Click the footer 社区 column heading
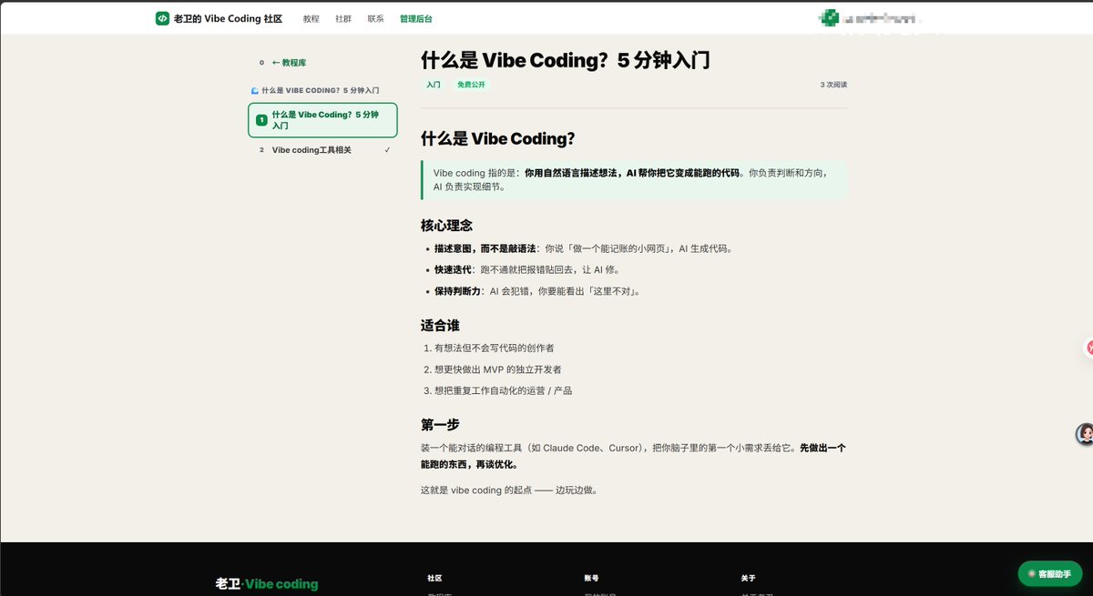Screen dimensions: 1093x596 click(434, 578)
